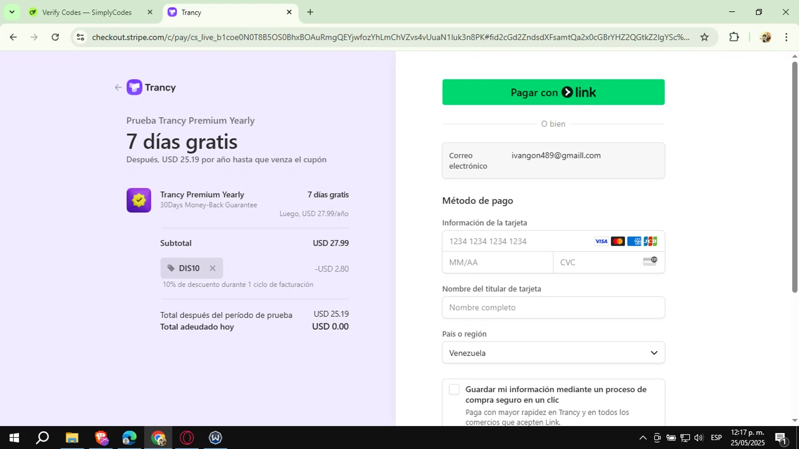The width and height of the screenshot is (799, 449).
Task: Open the volume control in system tray
Action: pos(699,438)
